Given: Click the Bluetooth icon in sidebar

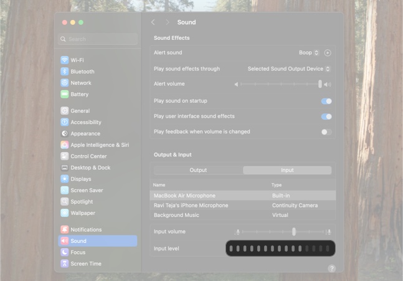Looking at the screenshot, I should tap(65, 72).
